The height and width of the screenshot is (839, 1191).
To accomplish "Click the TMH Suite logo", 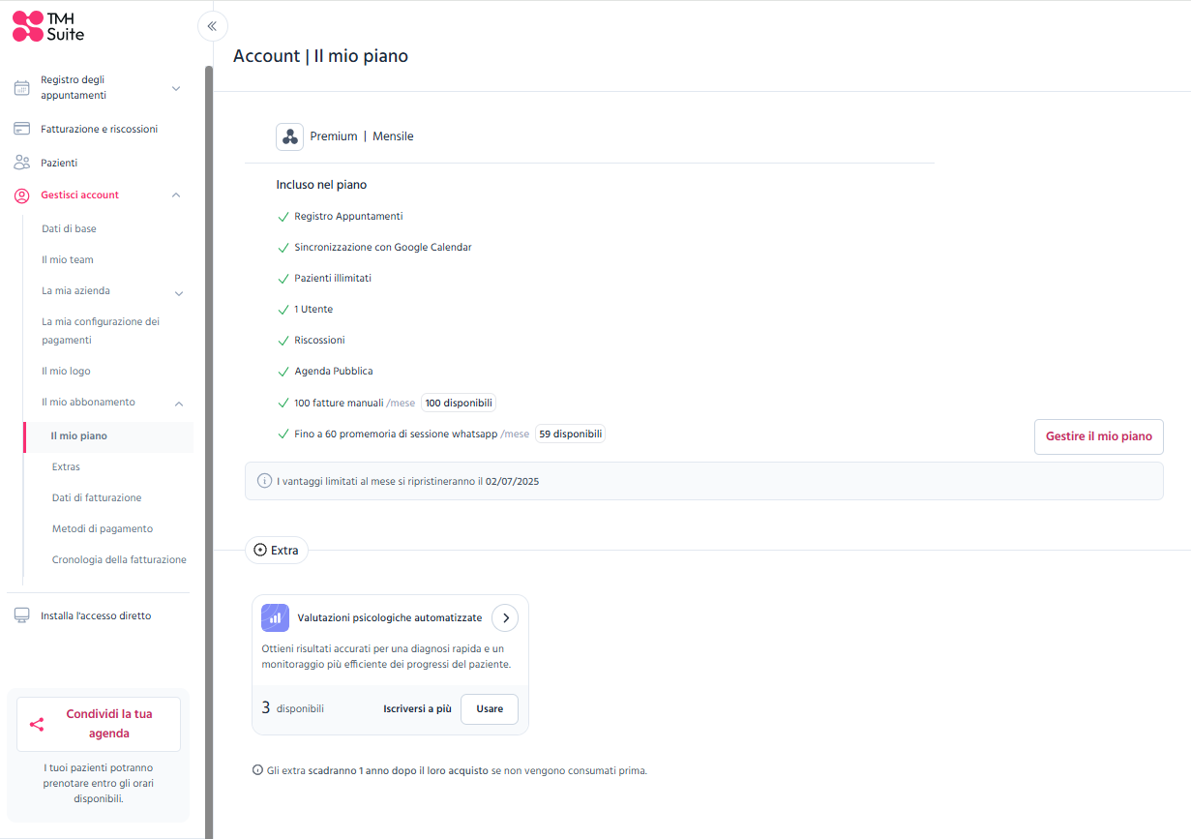I will (x=48, y=26).
